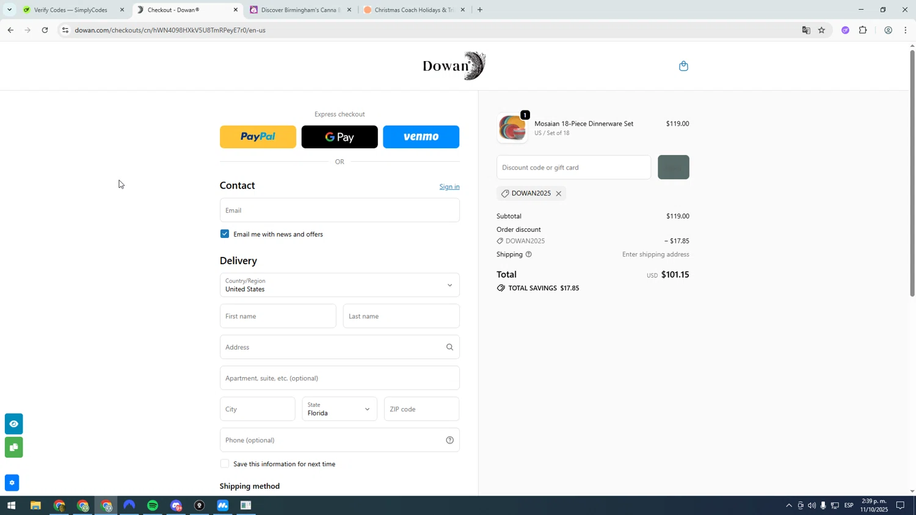
Task: Close the Checkout - Dowan tab
Action: pyautogui.click(x=236, y=10)
